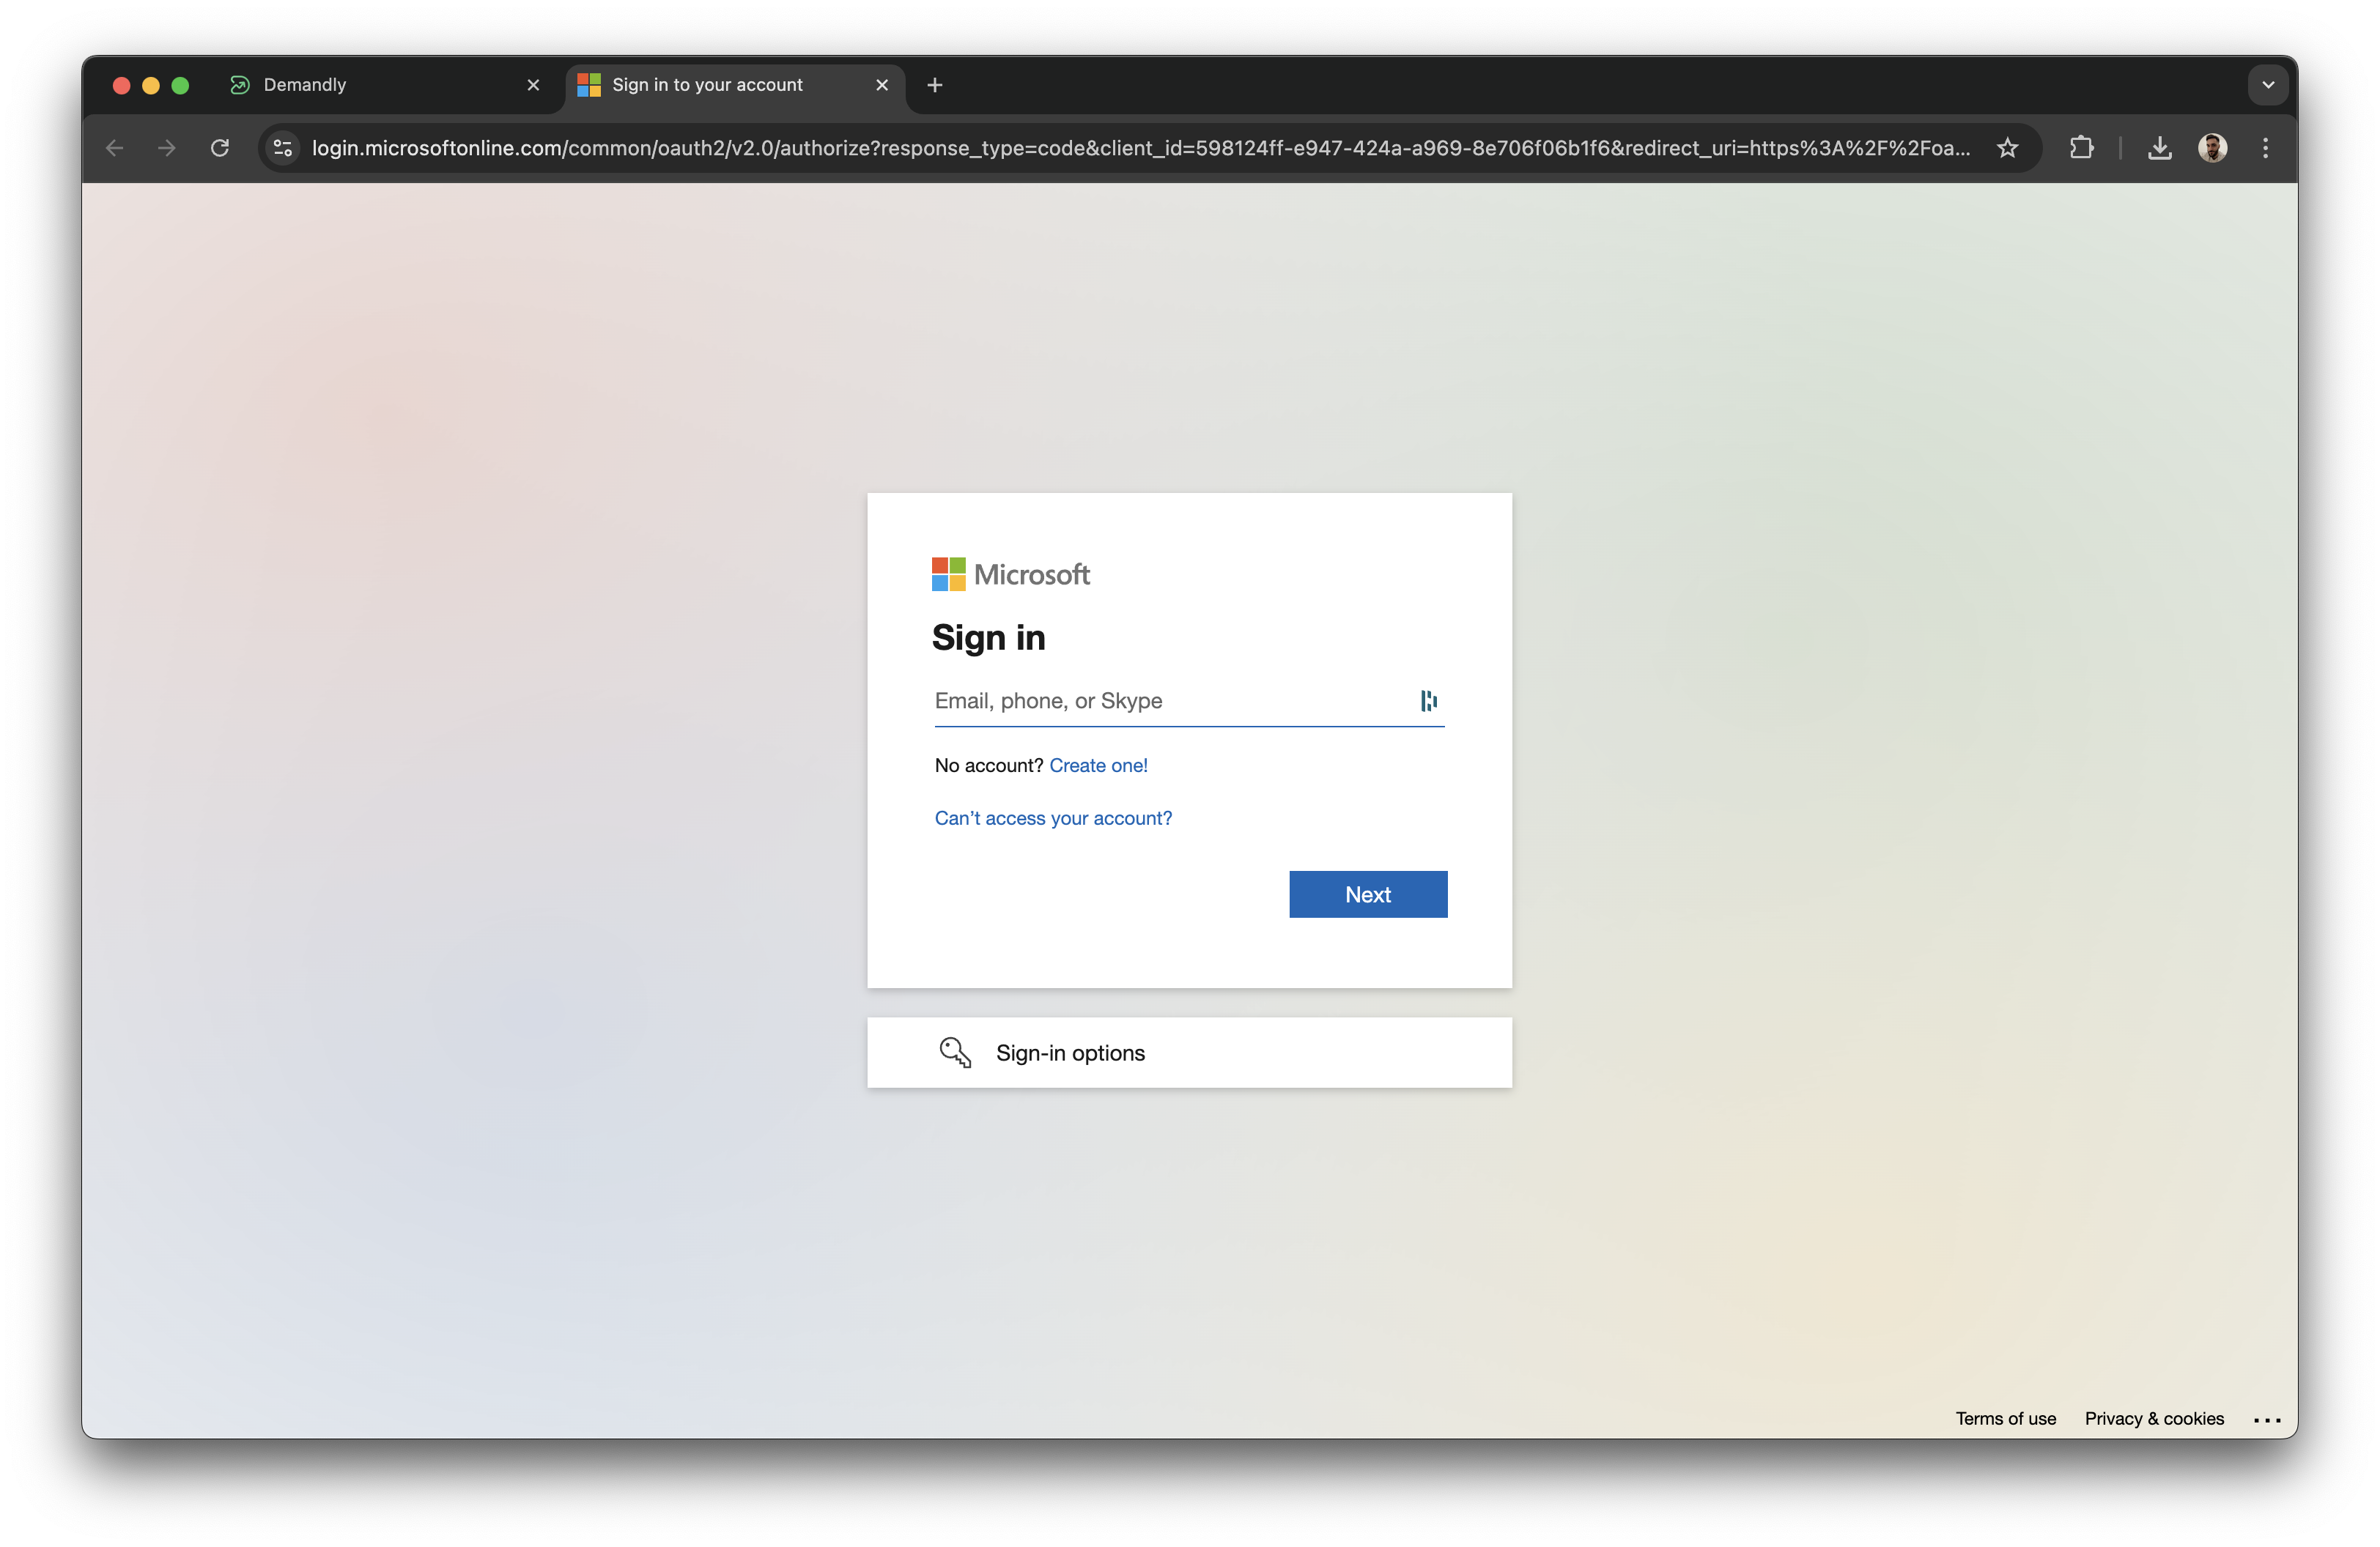Screen dimensions: 2380x1547
Task: Open the Create one! link
Action: pos(1098,765)
